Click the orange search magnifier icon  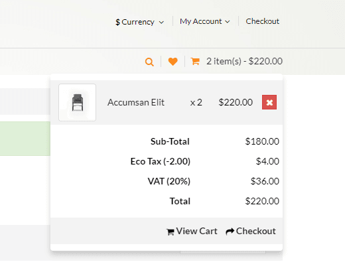pyautogui.click(x=149, y=62)
